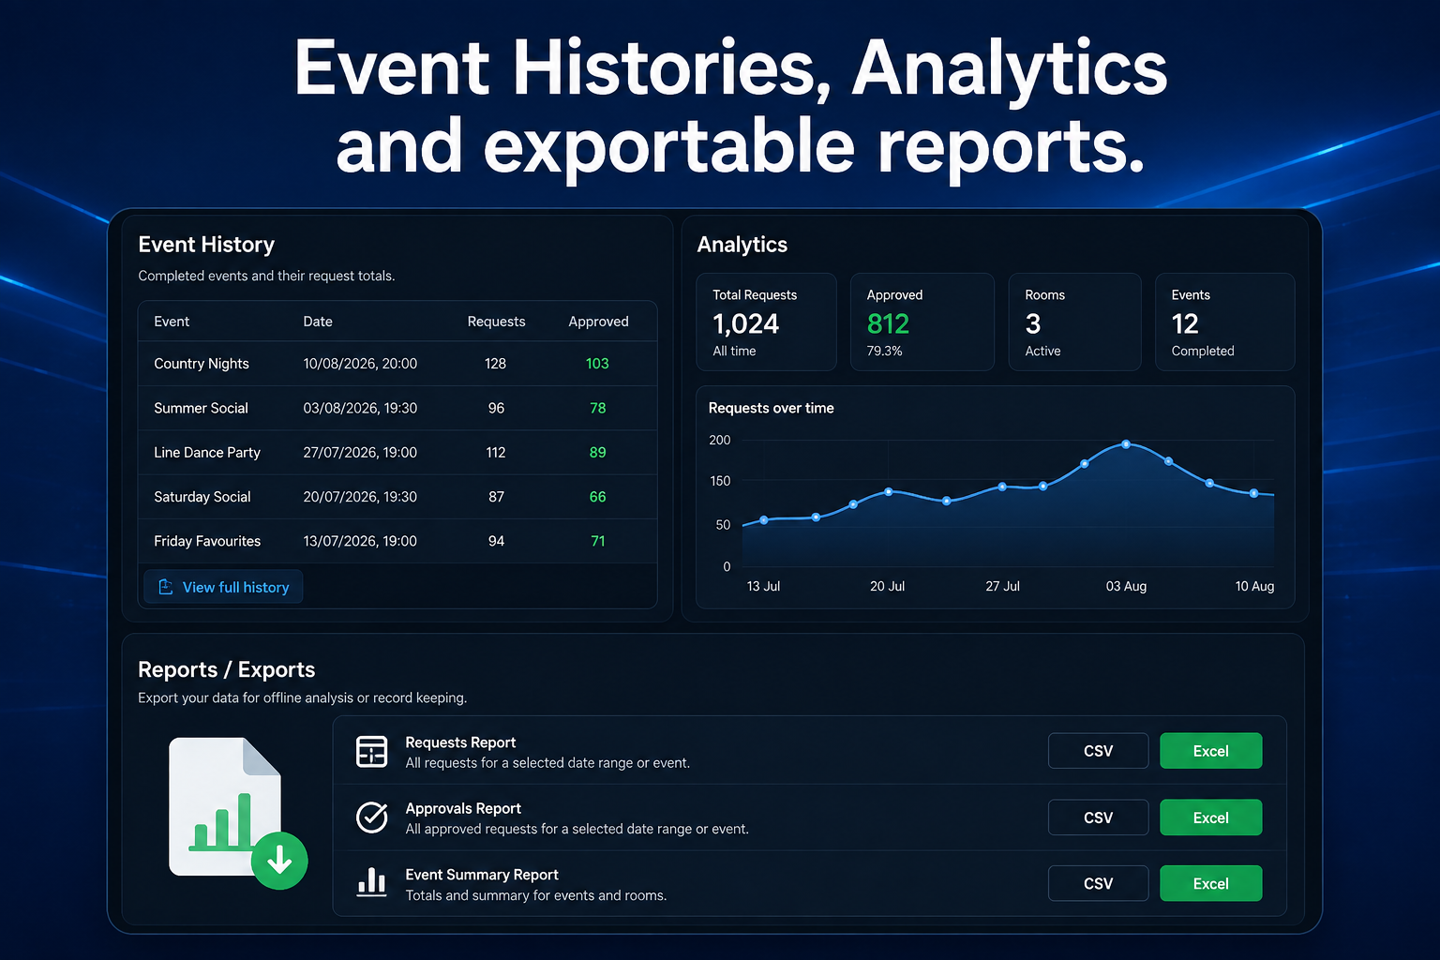Click the peak data point above 03 Aug
Viewport: 1440px width, 960px height.
[1126, 444]
